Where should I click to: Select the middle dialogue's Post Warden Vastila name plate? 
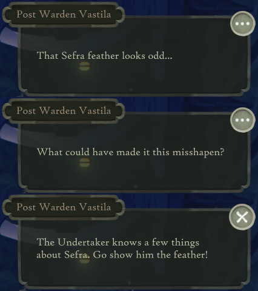click(64, 111)
